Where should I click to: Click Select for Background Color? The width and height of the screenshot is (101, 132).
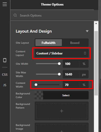tap(66, 95)
